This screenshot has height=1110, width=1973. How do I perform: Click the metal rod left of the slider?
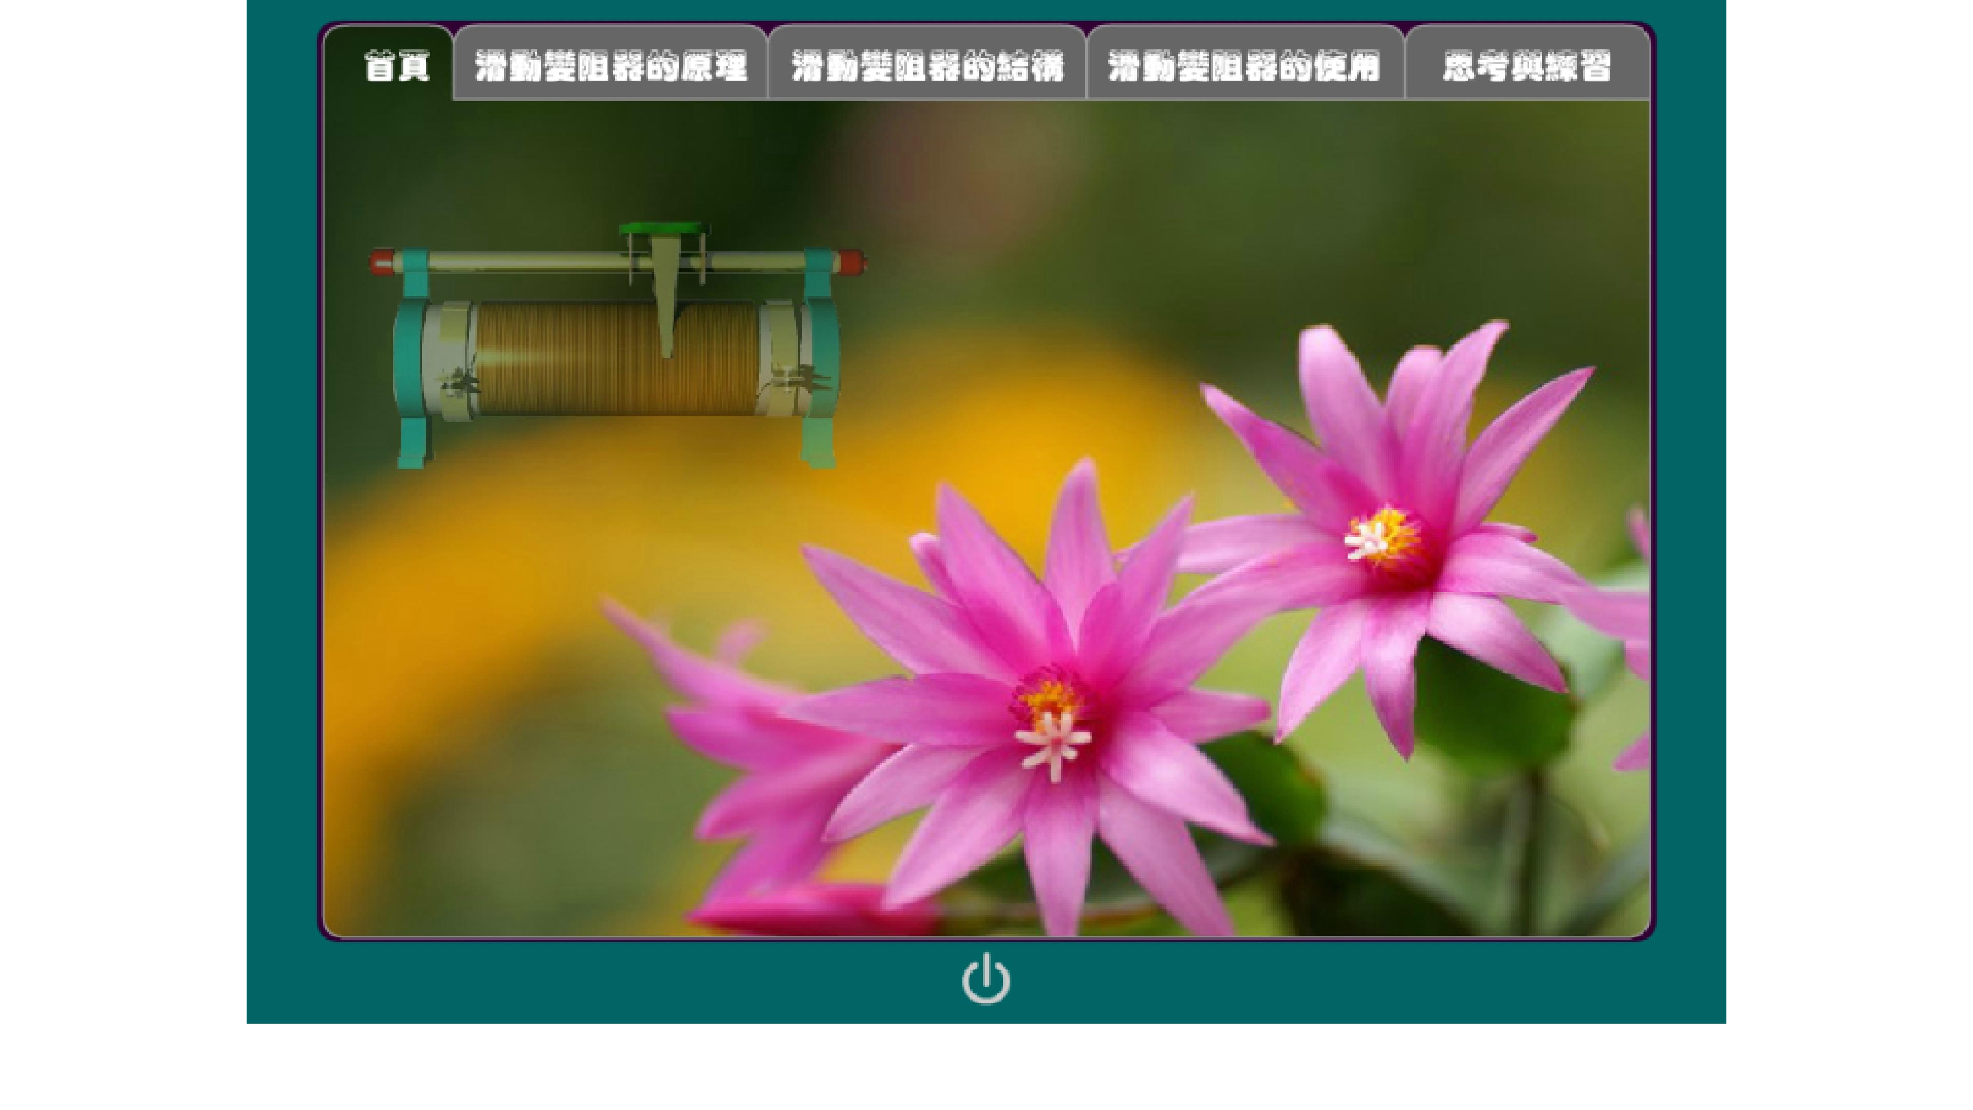pyautogui.click(x=525, y=262)
